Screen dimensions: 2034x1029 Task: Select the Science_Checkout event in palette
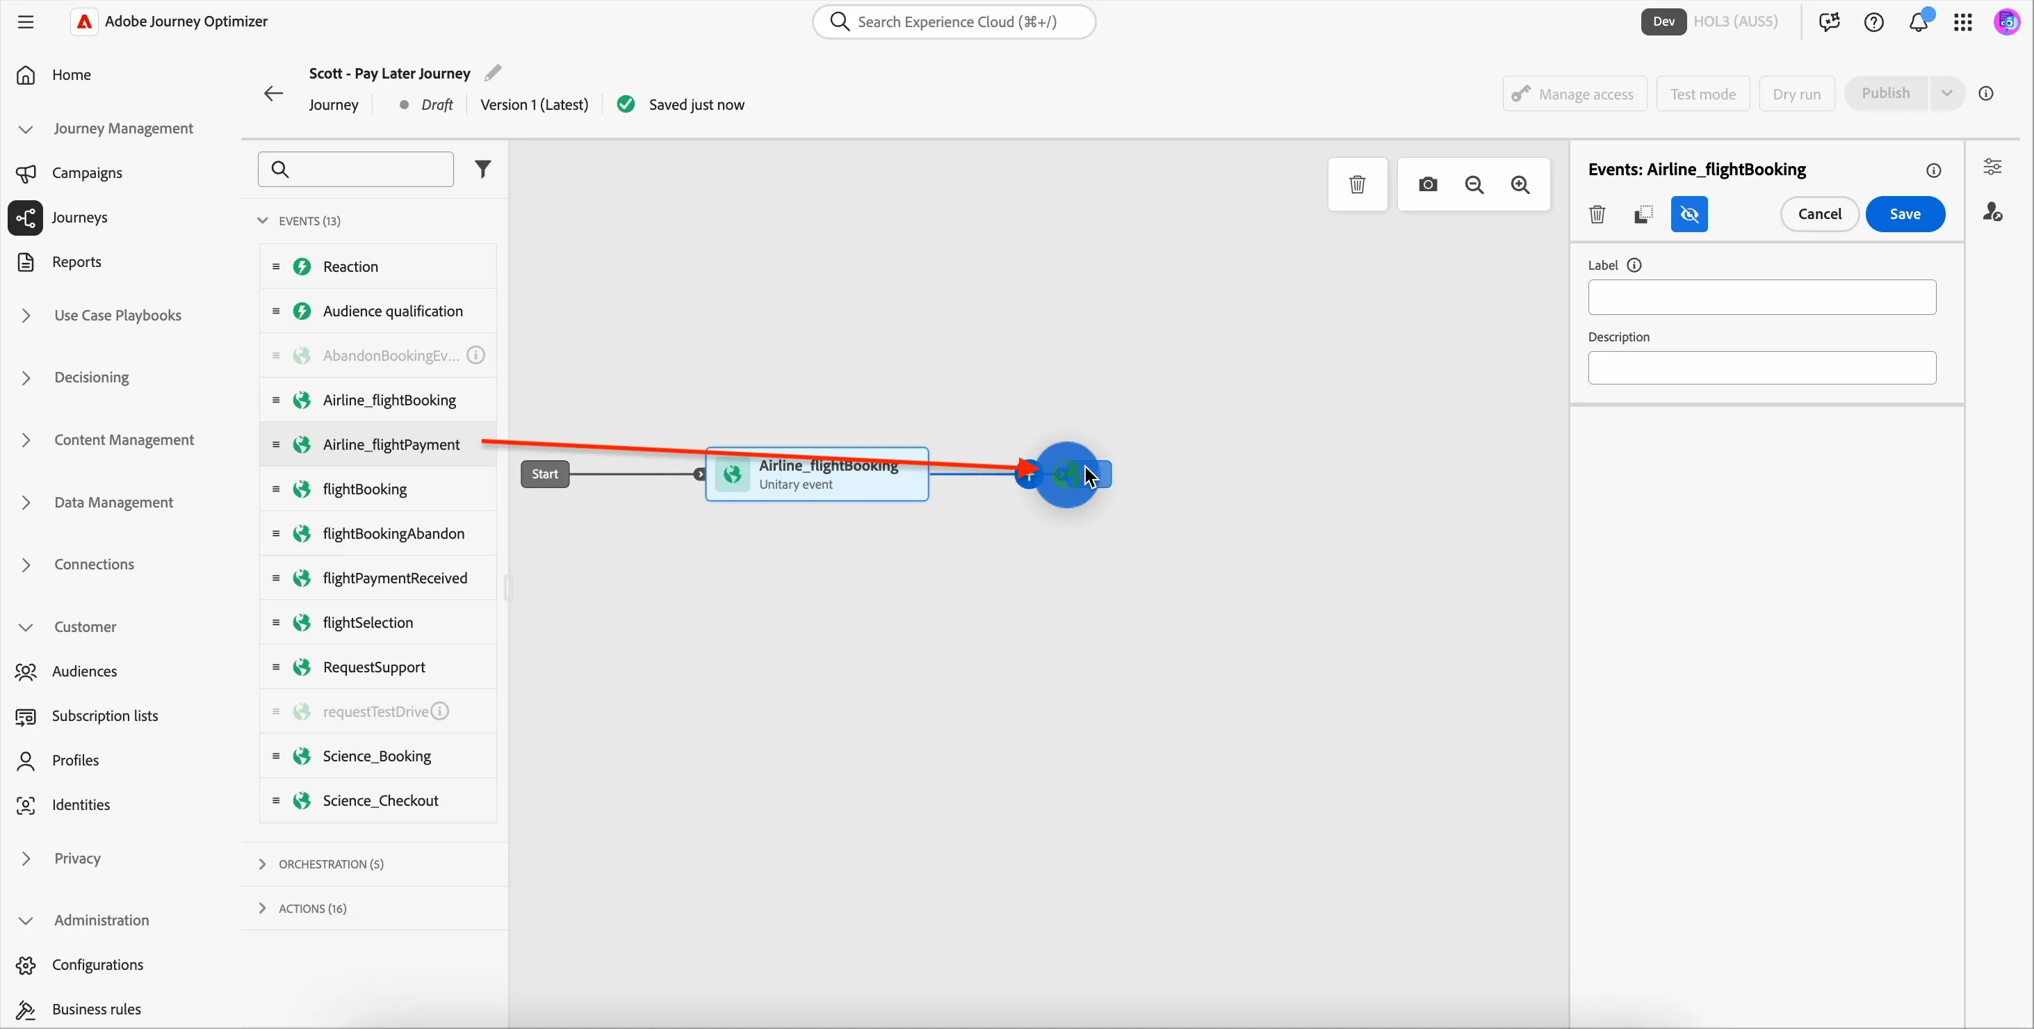pos(377,801)
